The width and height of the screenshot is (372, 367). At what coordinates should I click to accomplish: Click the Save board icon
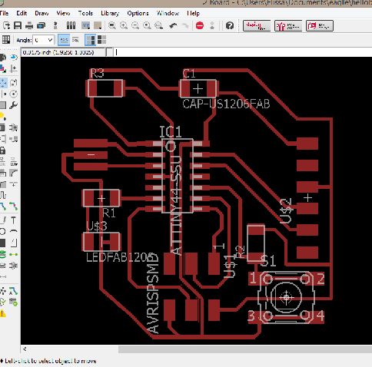(x=18, y=25)
